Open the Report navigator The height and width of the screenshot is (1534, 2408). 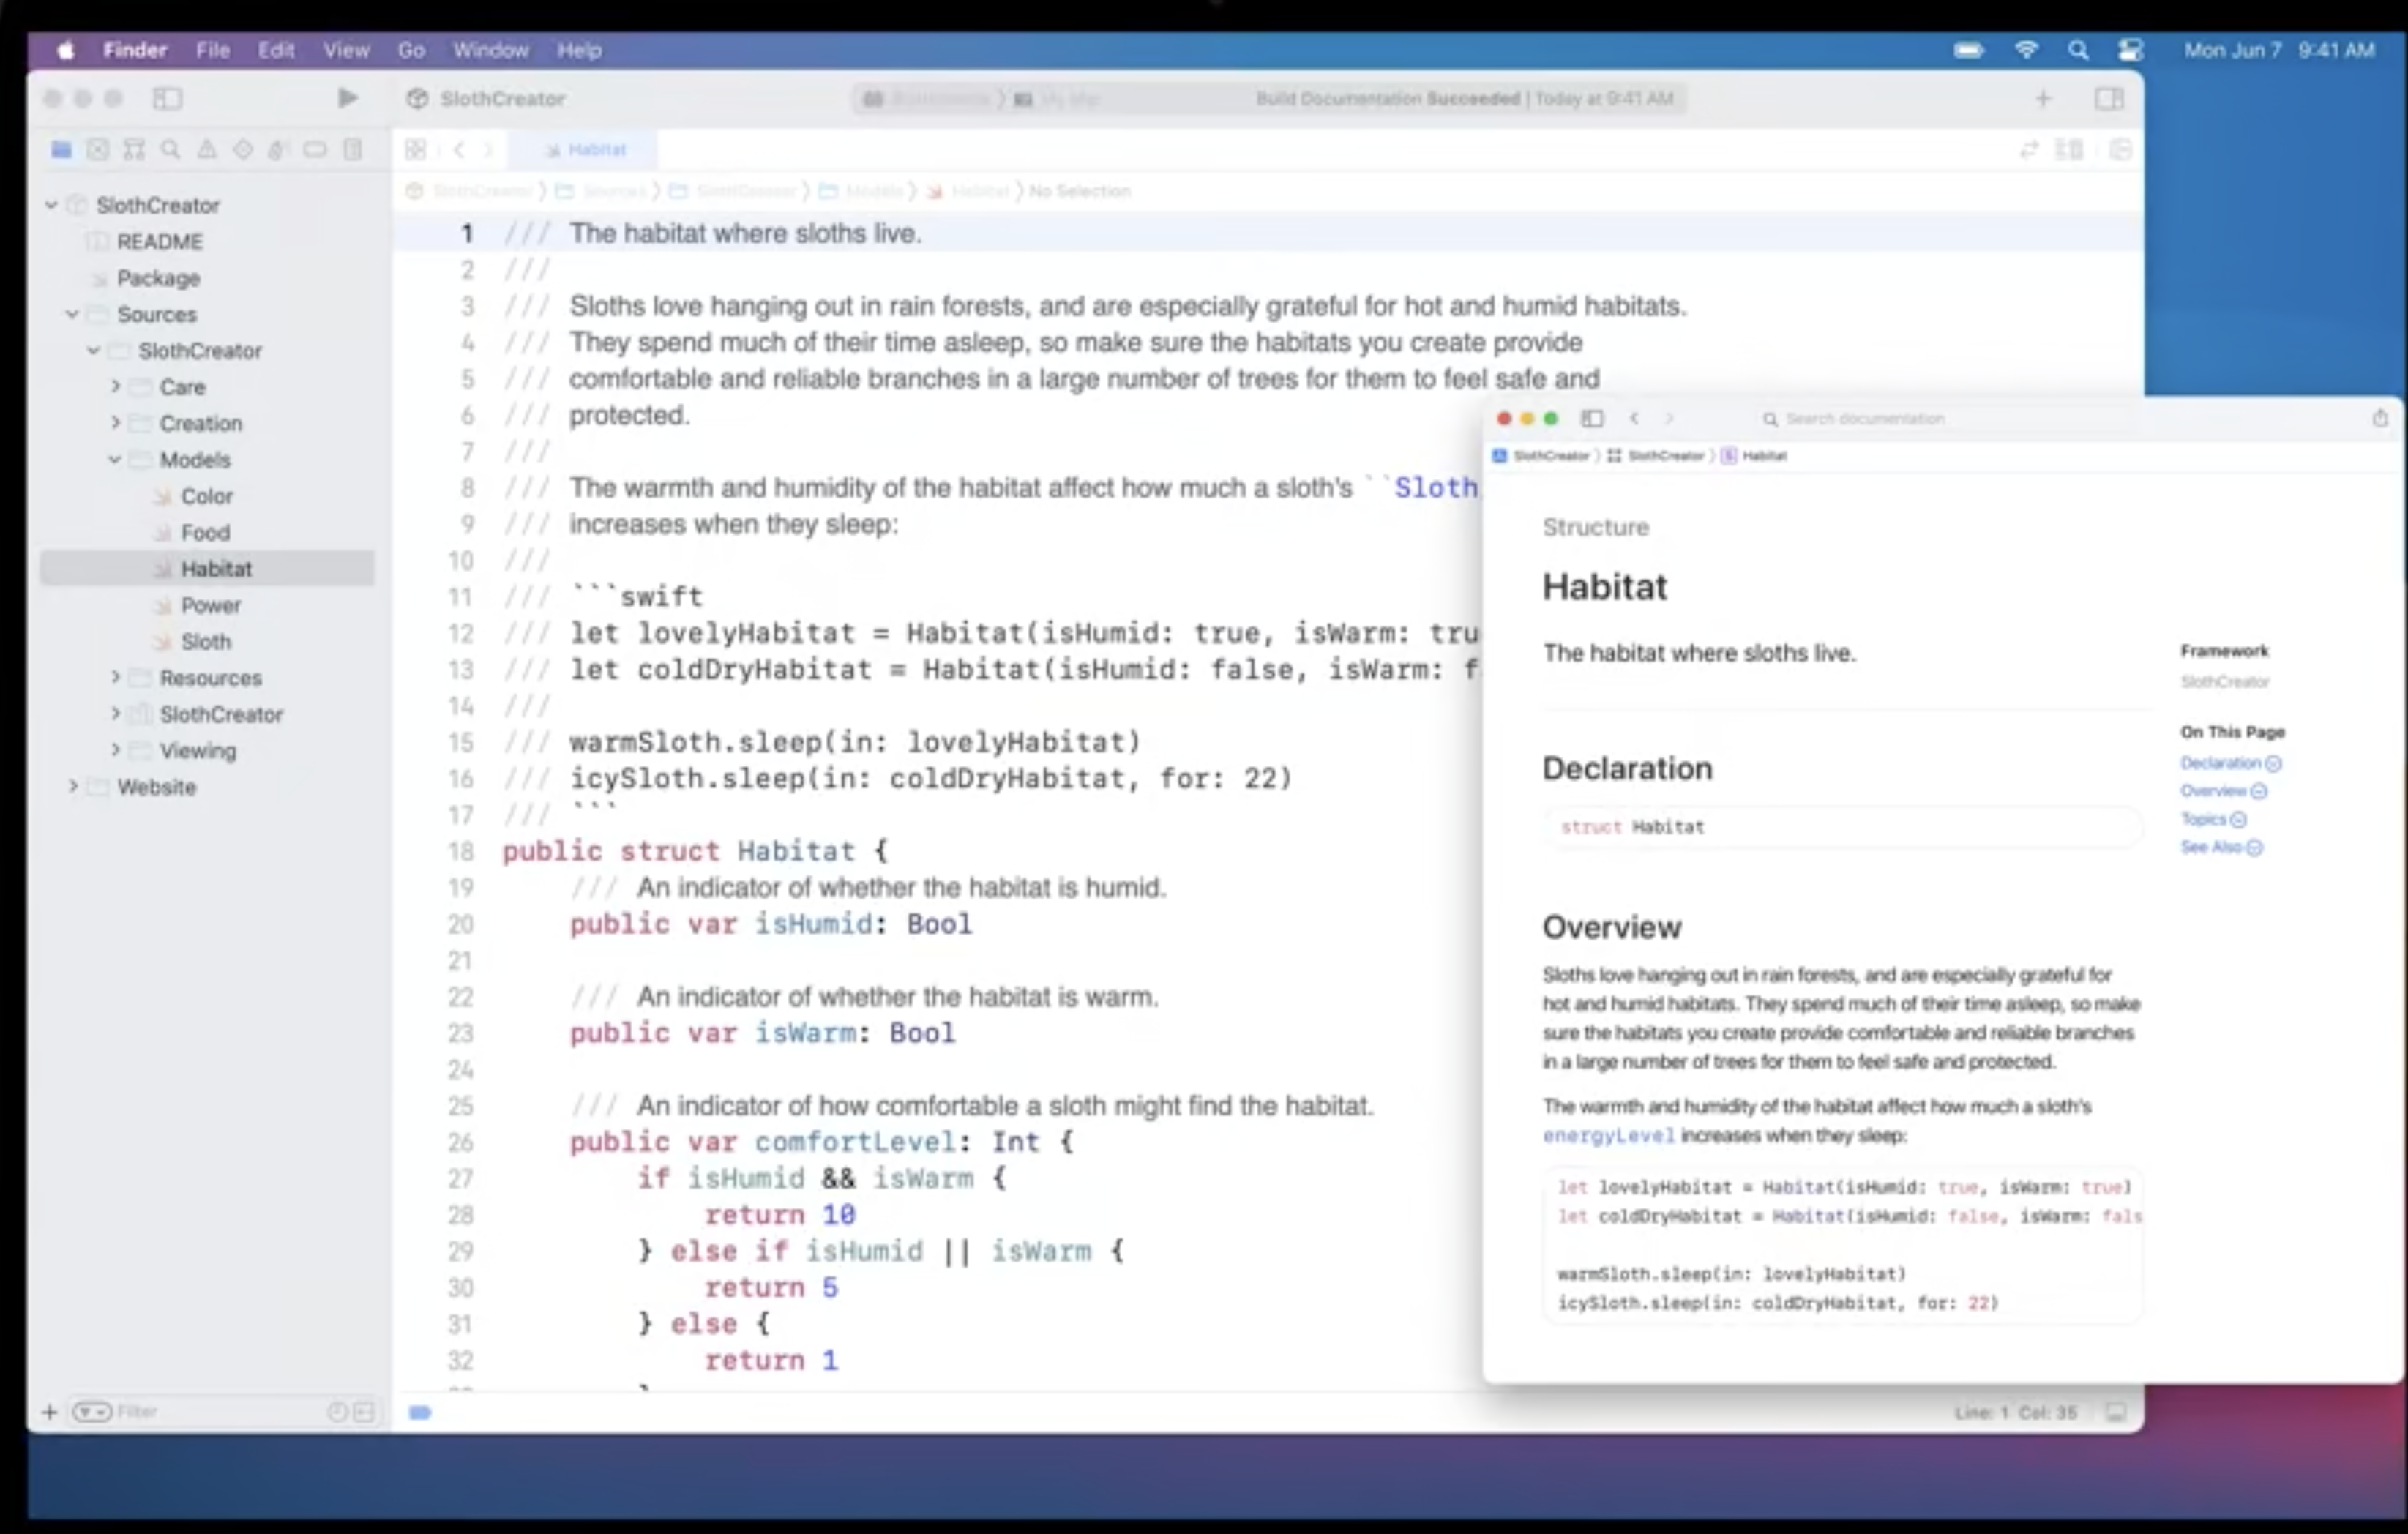tap(352, 150)
